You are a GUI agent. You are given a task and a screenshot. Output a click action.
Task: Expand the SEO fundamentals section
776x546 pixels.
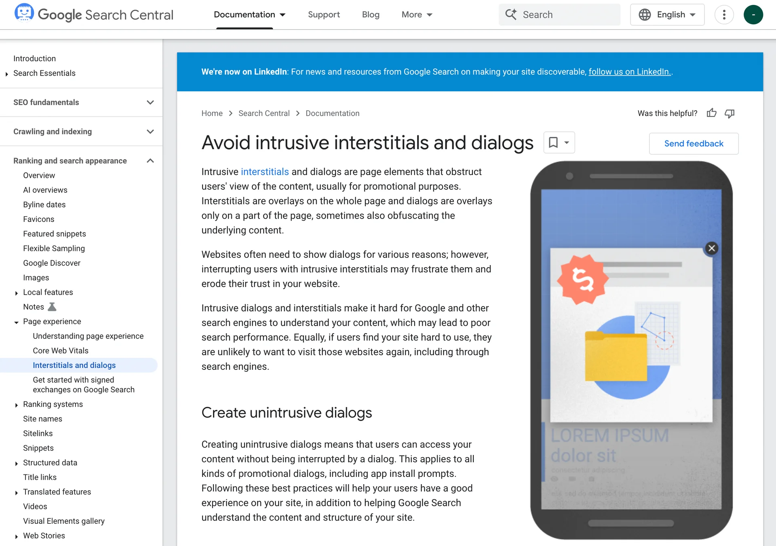tap(150, 102)
